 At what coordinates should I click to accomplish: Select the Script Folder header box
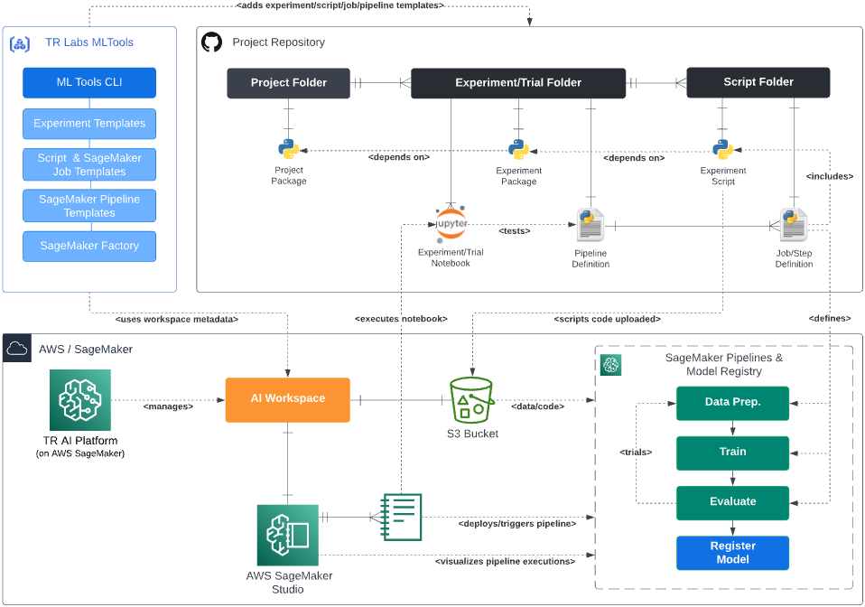pos(758,83)
